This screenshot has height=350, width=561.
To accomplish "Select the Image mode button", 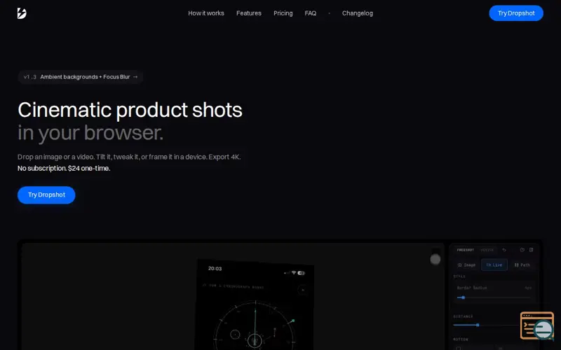I will [466, 265].
